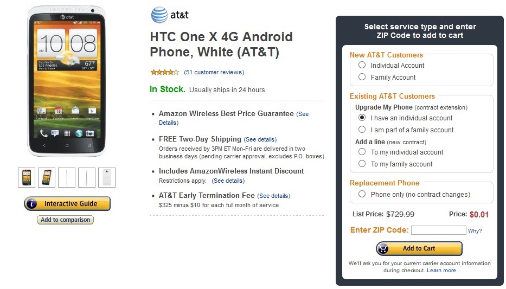Open the 51 customer reviews link
This screenshot has width=506, height=289.
214,72
